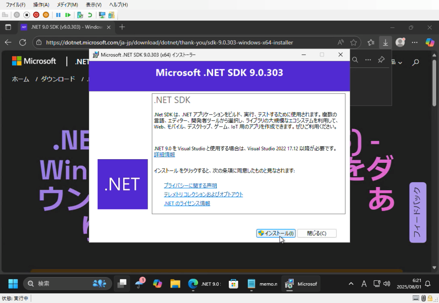The image size is (439, 303).
Task: Pin the downloads panel
Action: [x=381, y=60]
